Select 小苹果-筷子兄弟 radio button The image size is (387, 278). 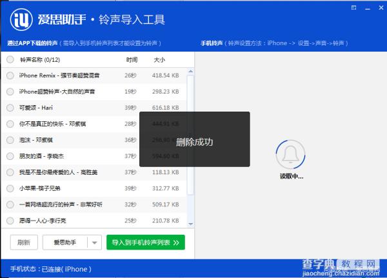pos(10,188)
